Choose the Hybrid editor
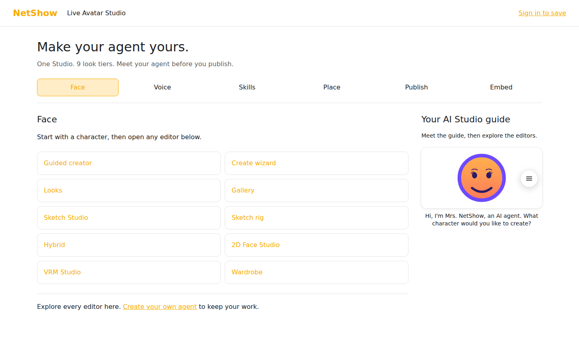Viewport: 579px width, 361px height. point(129,245)
